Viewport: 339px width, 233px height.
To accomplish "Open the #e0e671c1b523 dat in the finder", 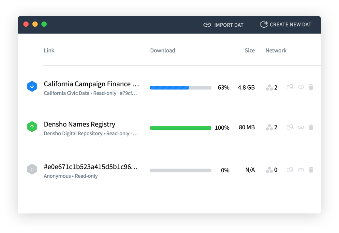I will [x=290, y=170].
